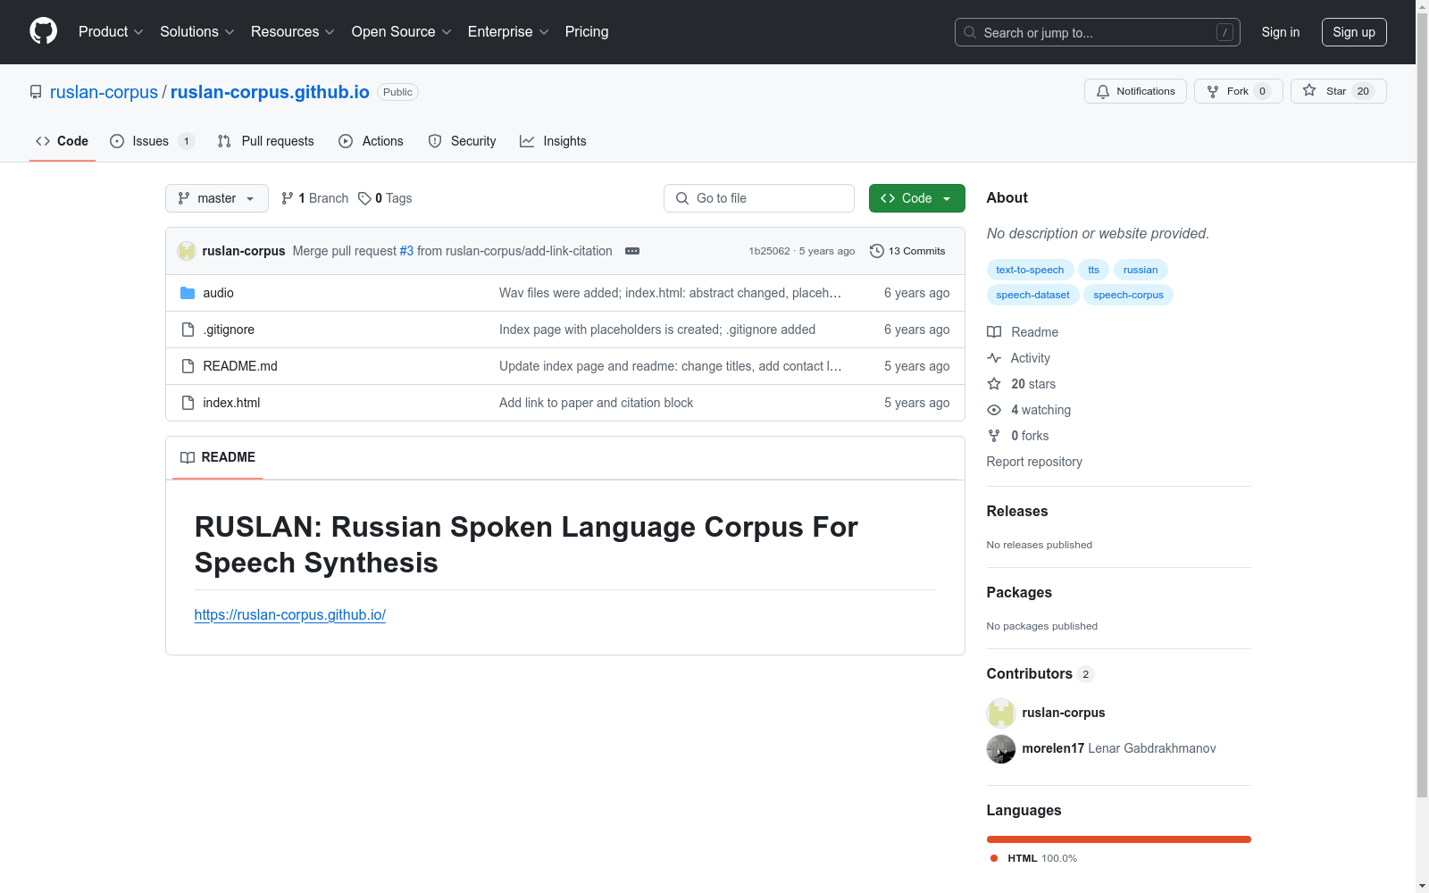Open https://ruslan-corpus.github.io/ link in README

click(x=290, y=614)
